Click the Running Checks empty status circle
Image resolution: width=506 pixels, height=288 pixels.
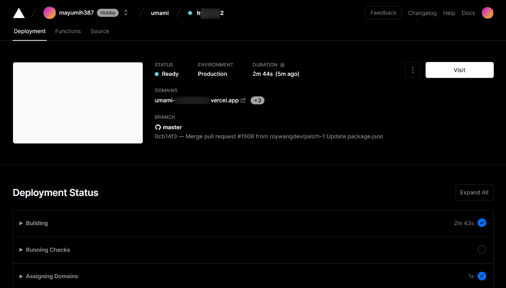point(481,250)
